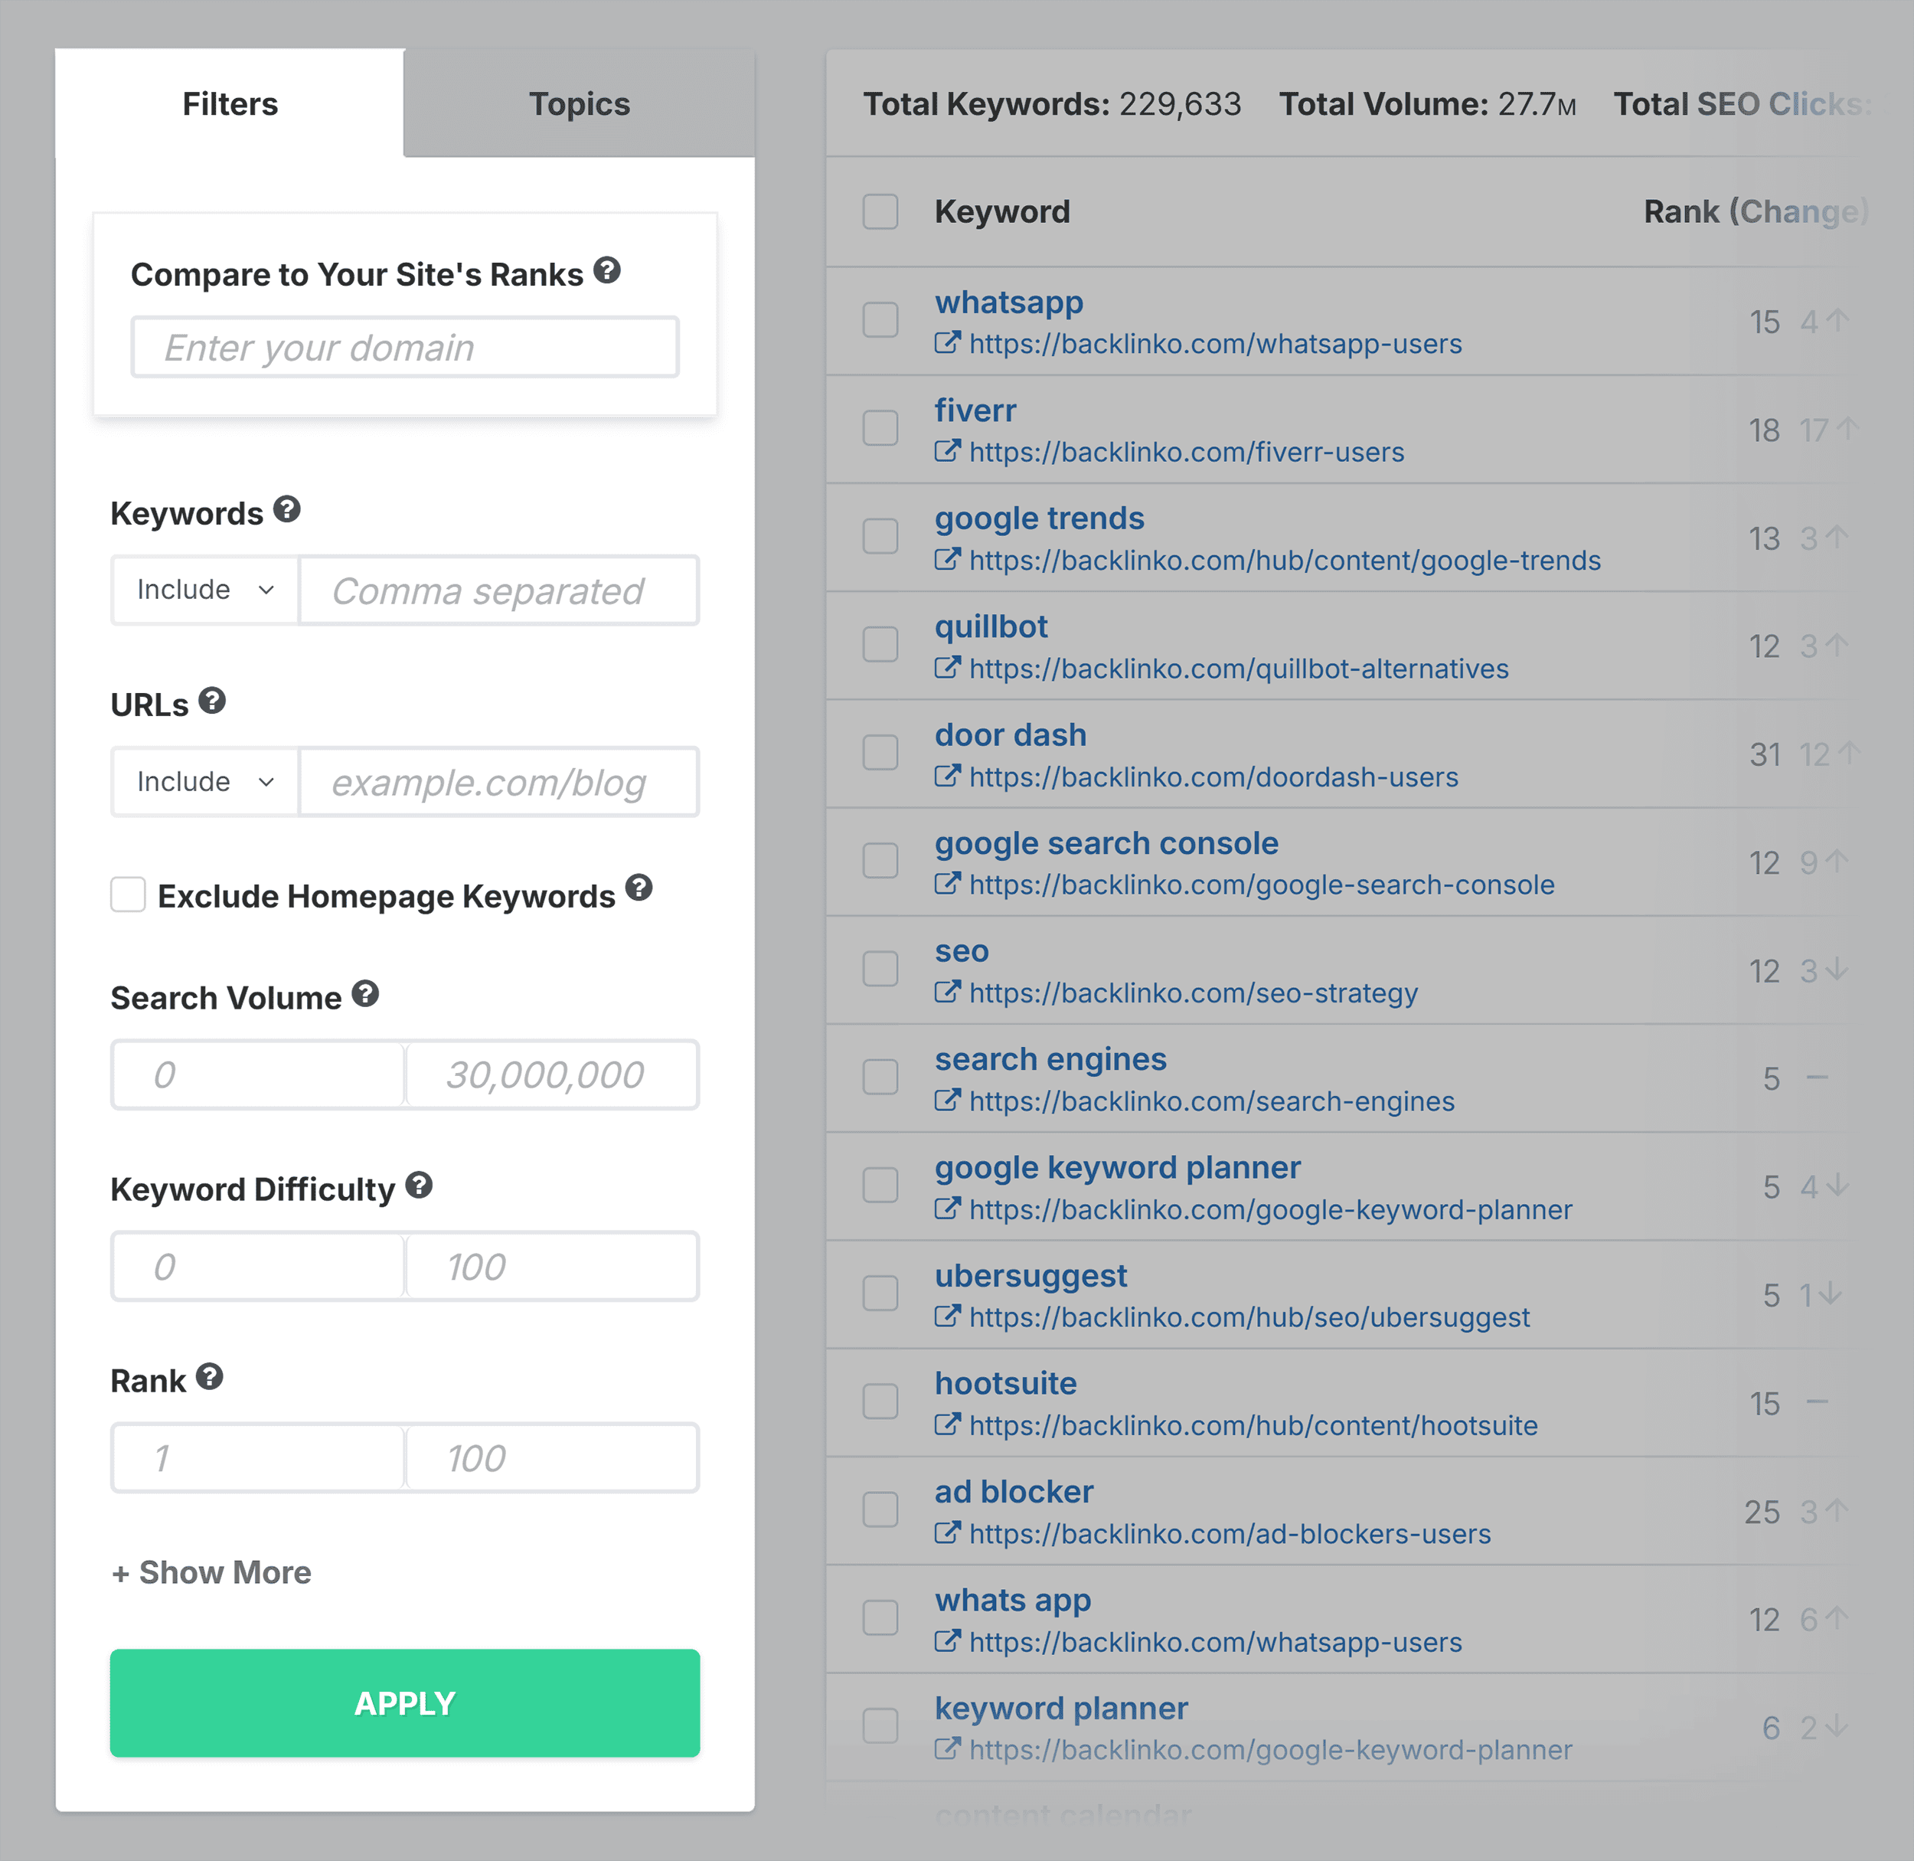
Task: Tick the google trends row checkbox
Action: [x=880, y=537]
